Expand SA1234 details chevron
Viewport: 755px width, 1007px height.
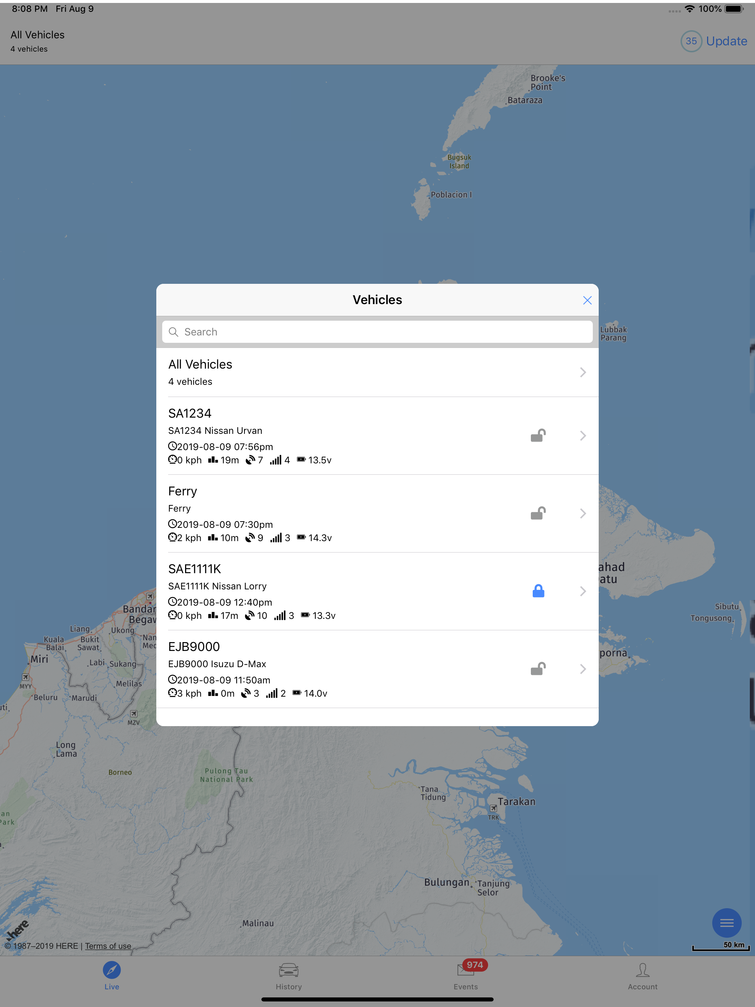point(583,436)
